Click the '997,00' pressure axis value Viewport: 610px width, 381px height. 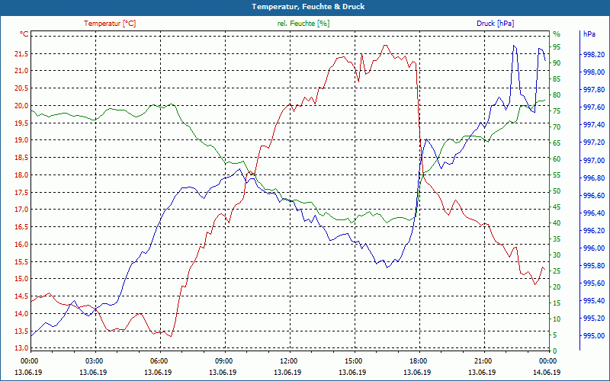tap(594, 161)
